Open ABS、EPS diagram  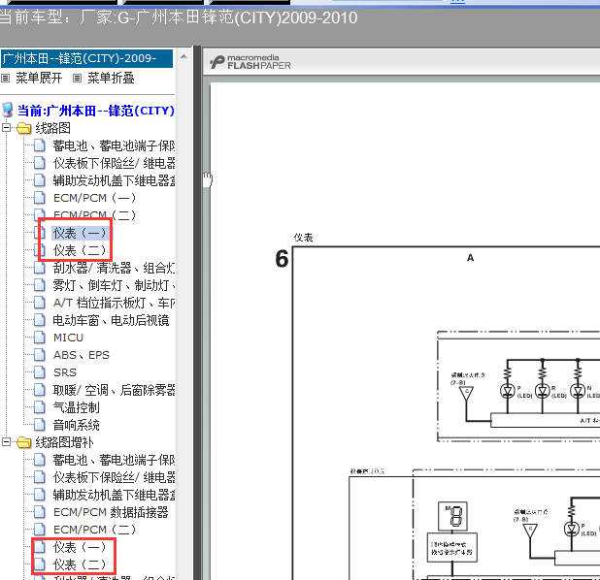(82, 355)
